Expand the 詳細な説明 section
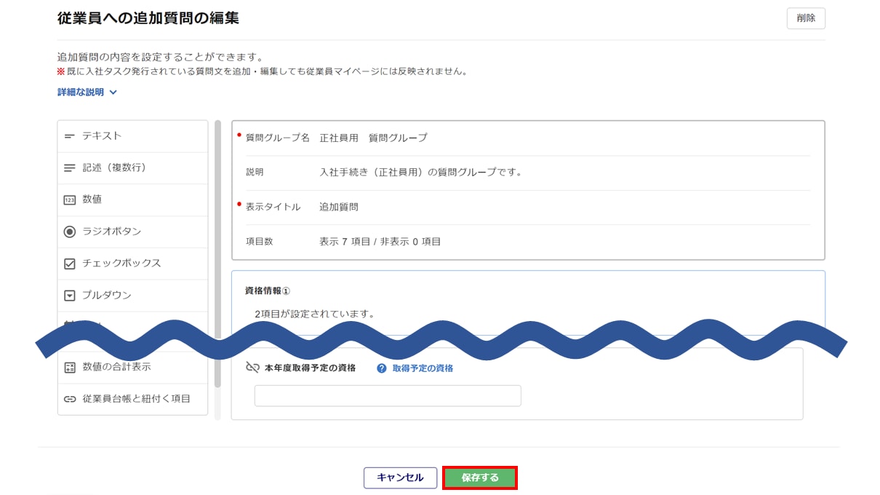Viewport: 880px width, 495px height. coord(87,92)
